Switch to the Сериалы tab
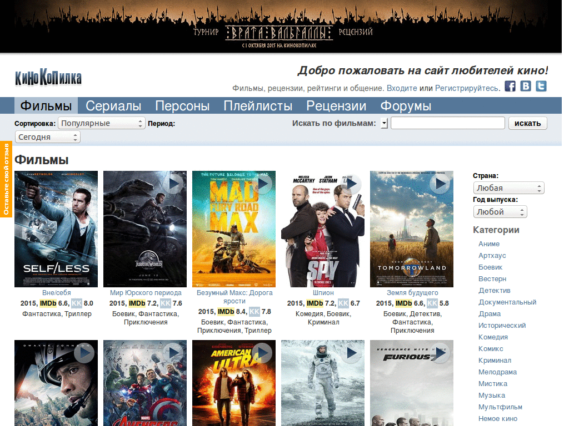This screenshot has height=426, width=569. pyautogui.click(x=113, y=106)
